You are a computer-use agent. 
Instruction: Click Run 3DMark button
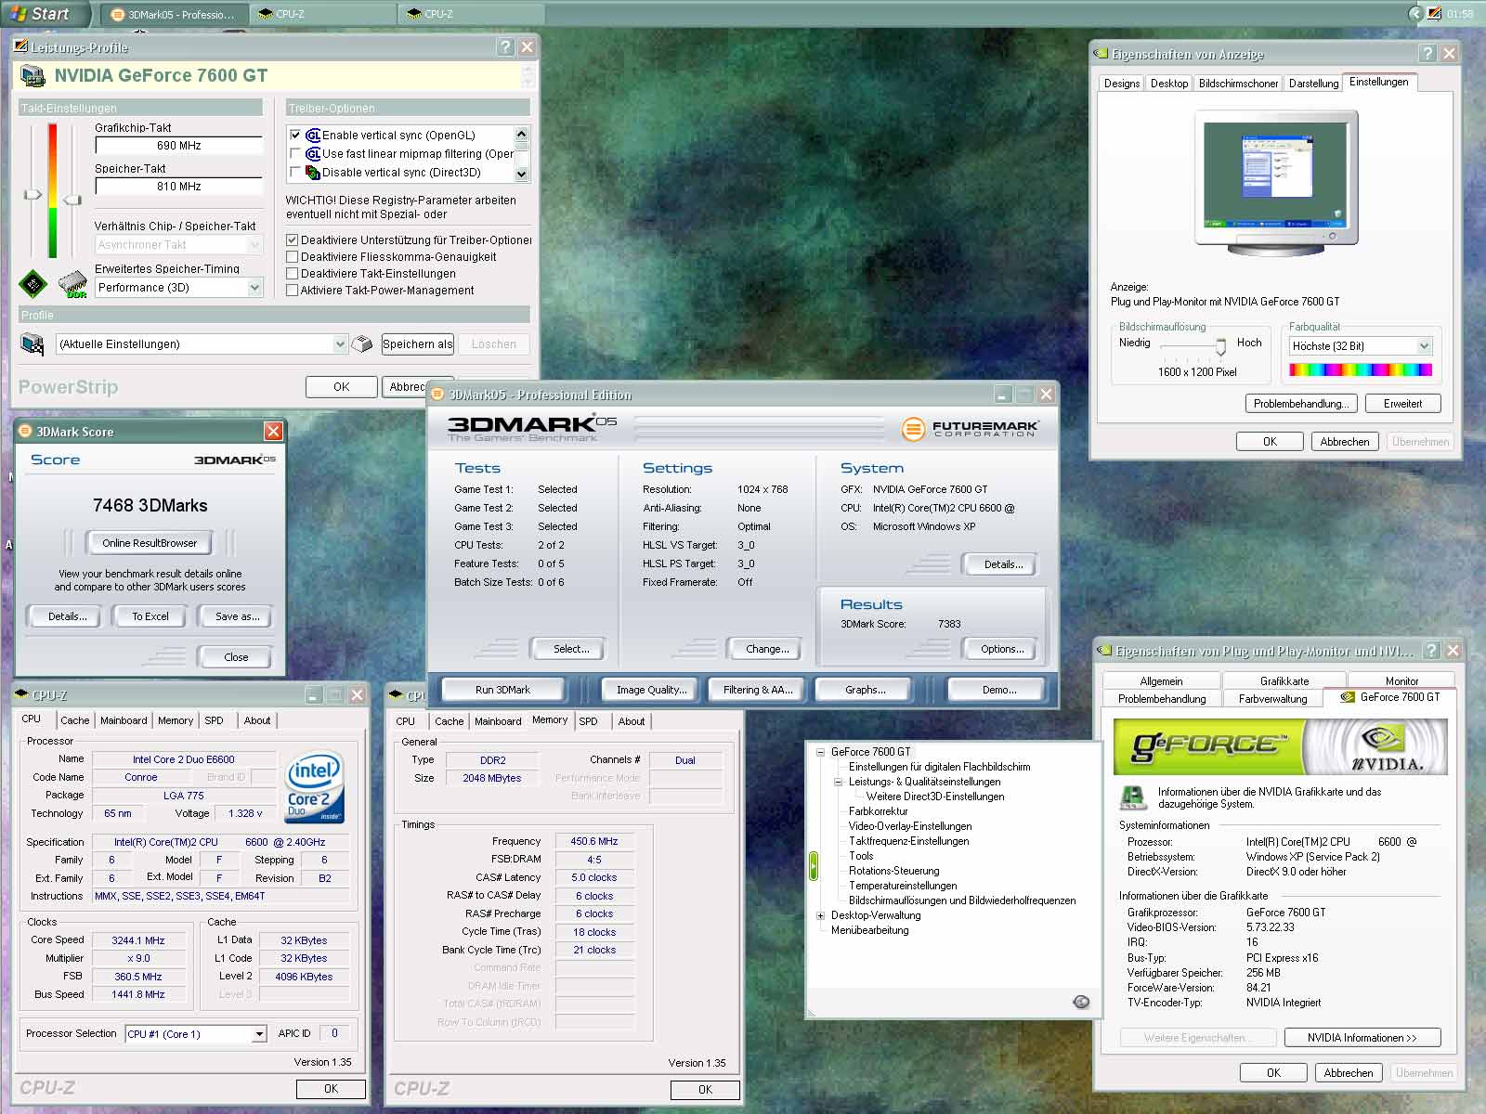pyautogui.click(x=502, y=690)
